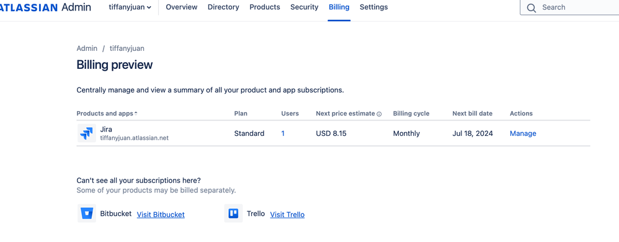Click the Jira users count link
Image resolution: width=619 pixels, height=242 pixels.
[283, 133]
